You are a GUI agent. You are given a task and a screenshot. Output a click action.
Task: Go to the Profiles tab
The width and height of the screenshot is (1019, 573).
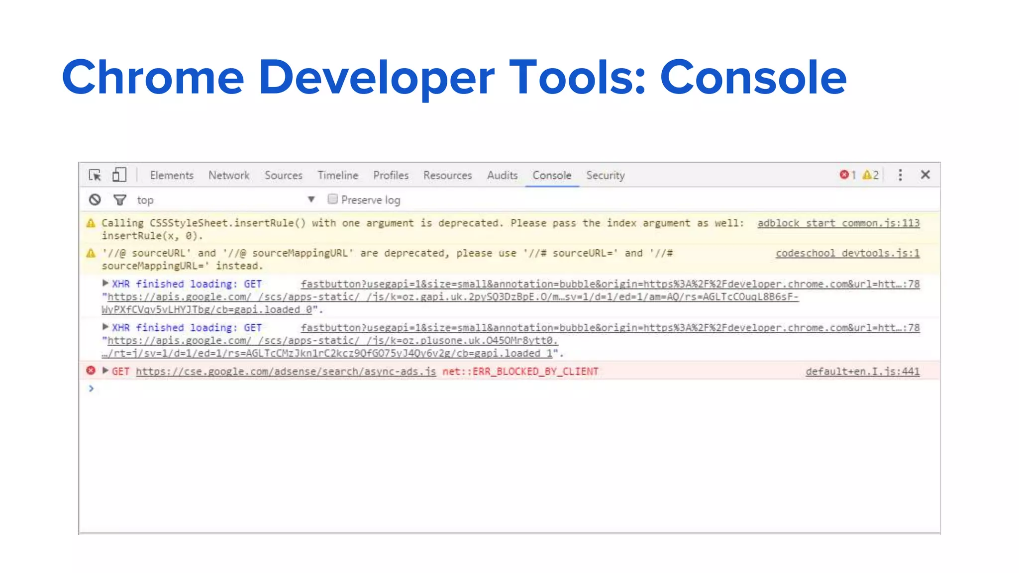coord(391,175)
